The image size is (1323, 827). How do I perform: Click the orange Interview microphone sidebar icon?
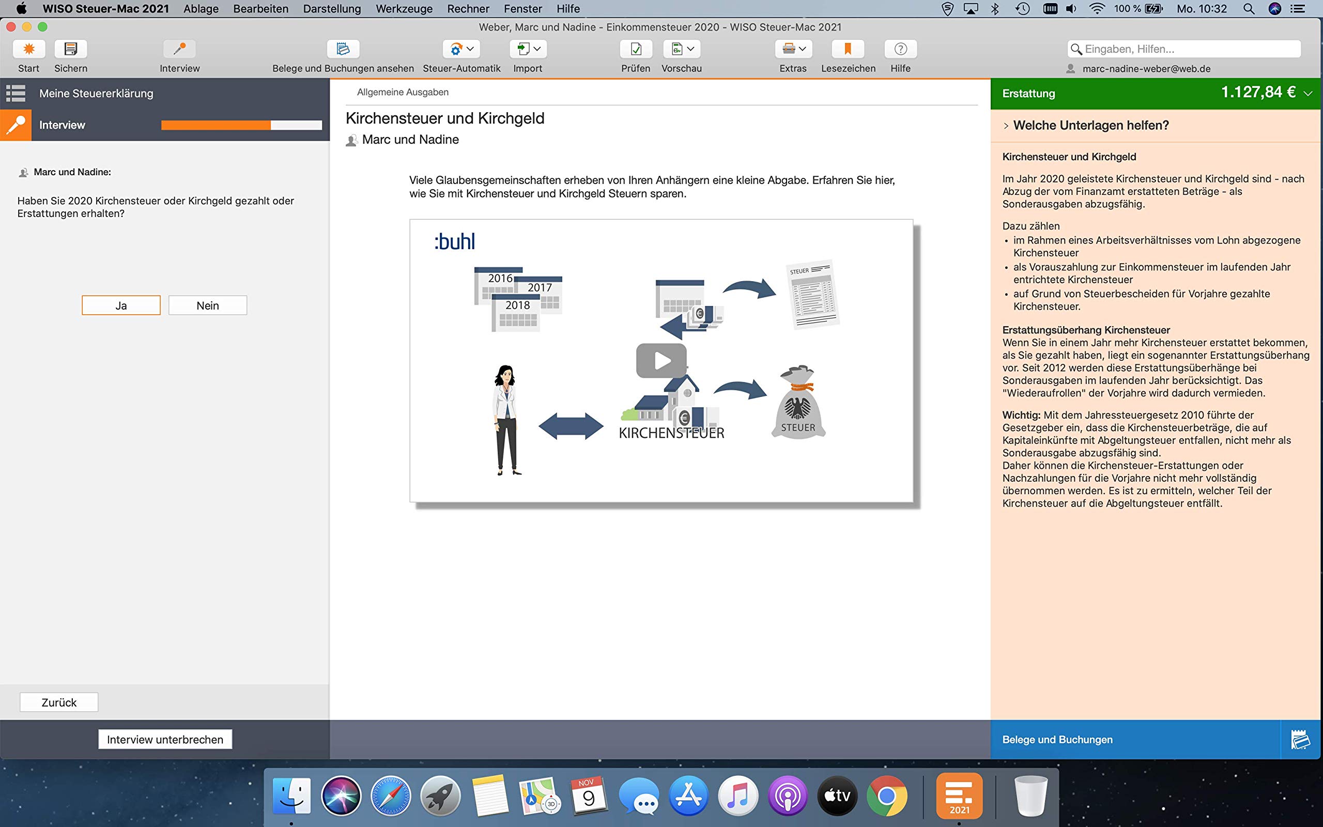pos(16,125)
